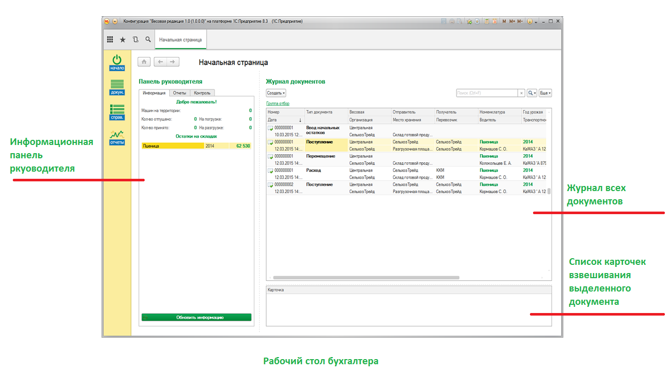Navigate back with left arrow button
The height and width of the screenshot is (375, 670).
pyautogui.click(x=161, y=62)
